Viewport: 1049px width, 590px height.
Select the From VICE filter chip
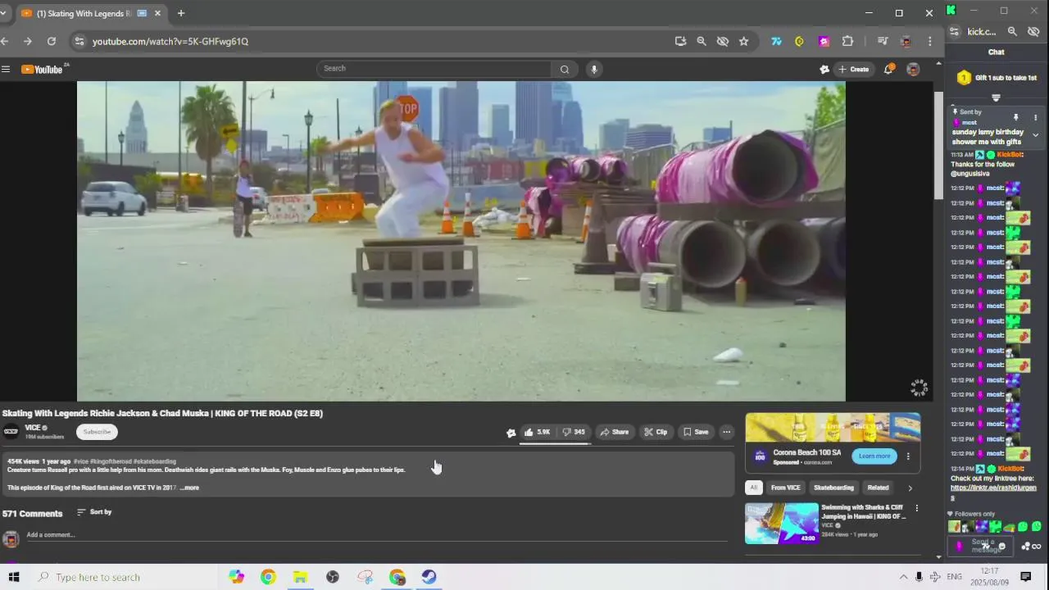(785, 488)
